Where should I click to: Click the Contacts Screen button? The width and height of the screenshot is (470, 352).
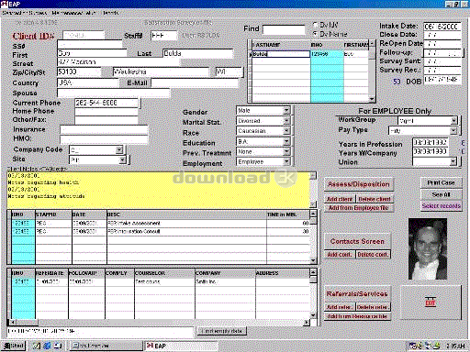357,241
